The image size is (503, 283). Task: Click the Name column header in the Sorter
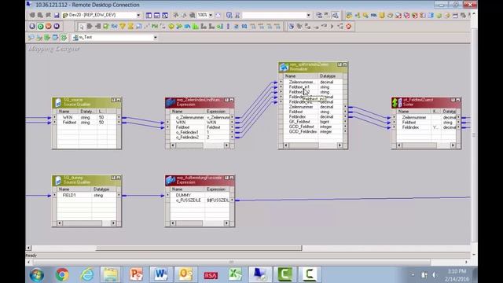414,112
